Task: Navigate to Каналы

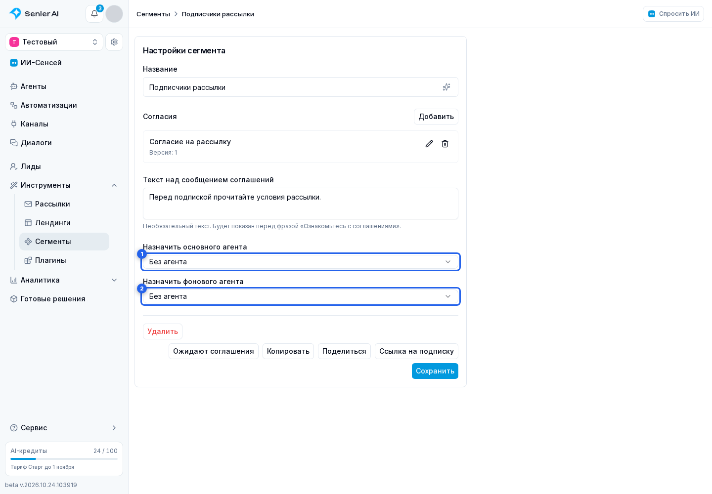Action: (x=64, y=124)
